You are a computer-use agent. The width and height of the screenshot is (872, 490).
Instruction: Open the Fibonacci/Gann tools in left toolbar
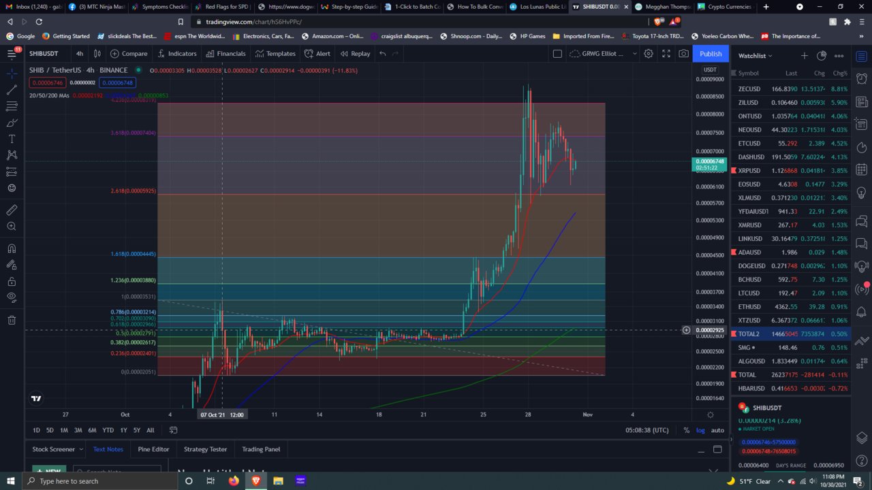pyautogui.click(x=12, y=105)
